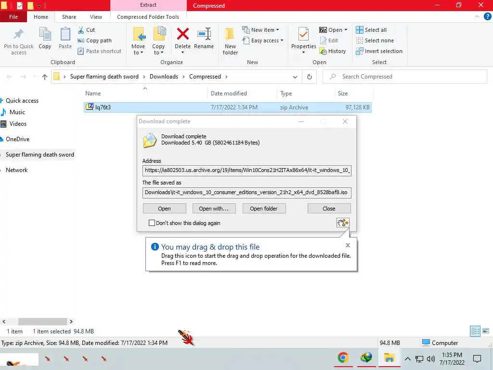Click the Open folder button
The image size is (493, 370).
click(x=264, y=209)
